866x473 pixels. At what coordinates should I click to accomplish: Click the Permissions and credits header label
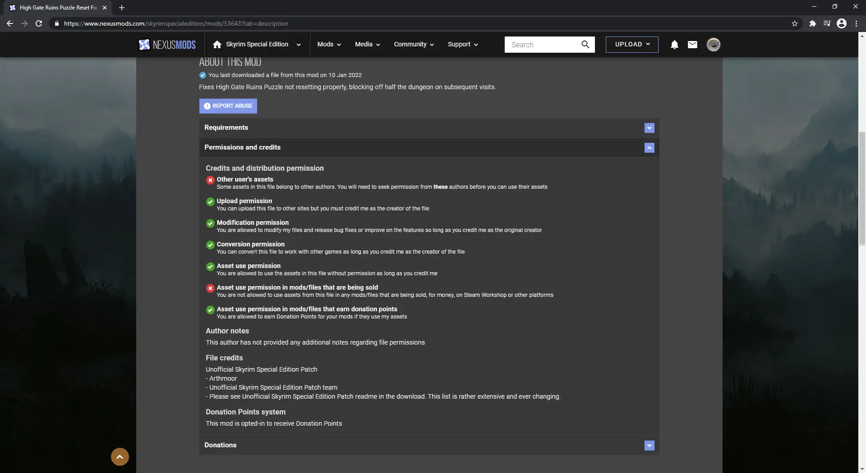pos(243,147)
